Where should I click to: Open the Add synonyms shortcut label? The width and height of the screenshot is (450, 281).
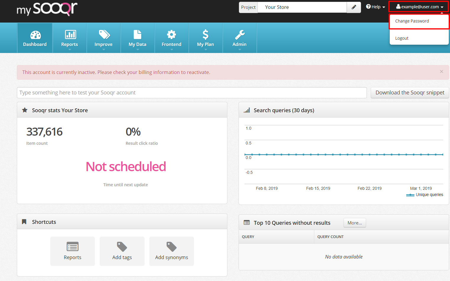point(171,257)
